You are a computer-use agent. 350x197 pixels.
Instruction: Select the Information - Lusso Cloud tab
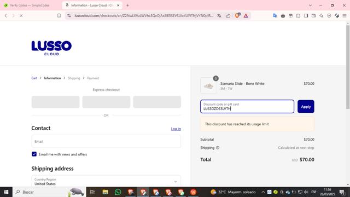pyautogui.click(x=92, y=5)
